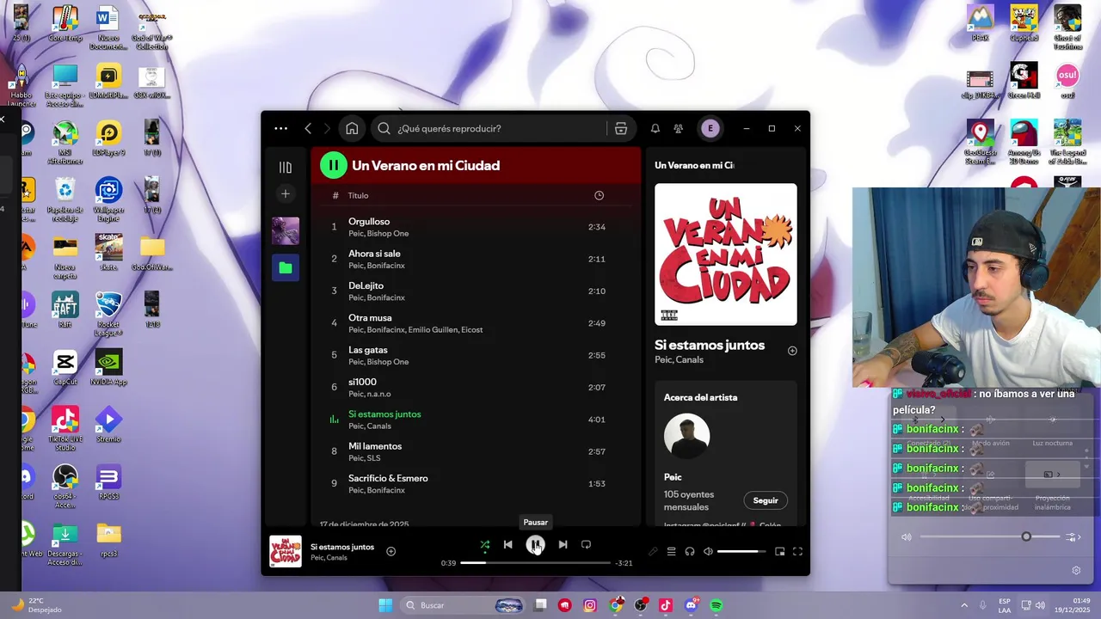Click the 'Peic, Canals' artist text in the bottom bar
This screenshot has width=1101, height=619.
pos(329,558)
